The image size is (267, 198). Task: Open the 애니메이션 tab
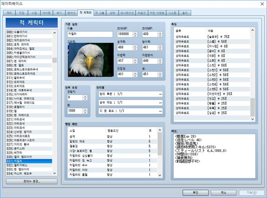click(x=127, y=13)
